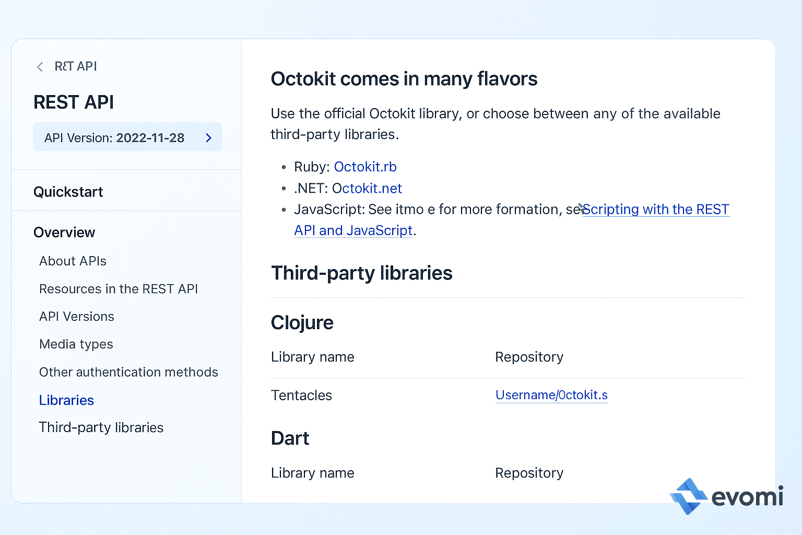This screenshot has width=802, height=535.
Task: Open the RET API breadcrumb link
Action: click(76, 66)
